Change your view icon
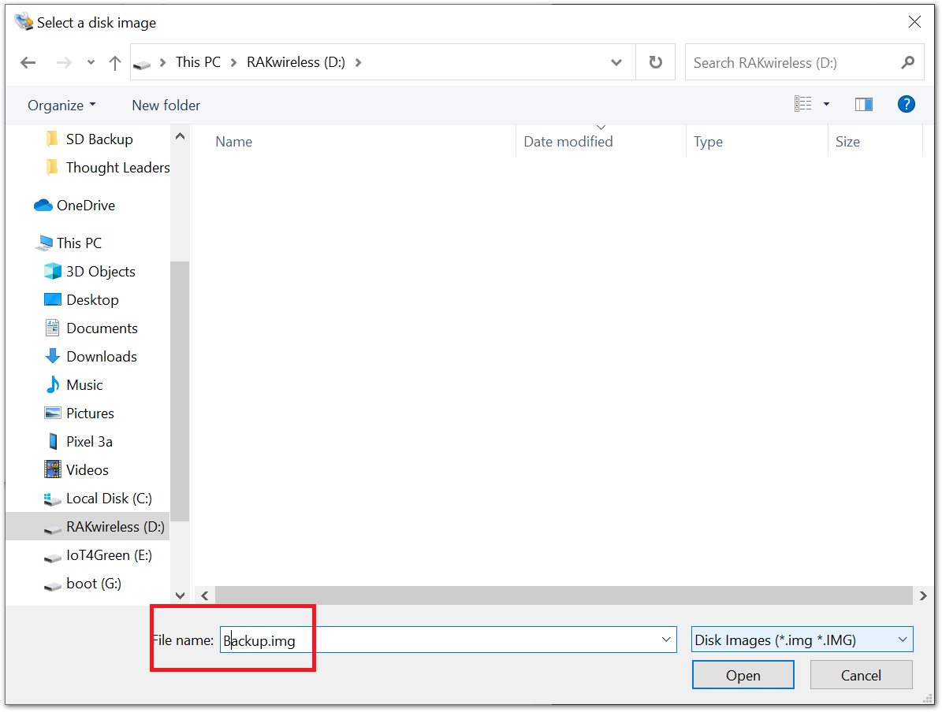Image resolution: width=942 pixels, height=712 pixels. pyautogui.click(x=802, y=105)
